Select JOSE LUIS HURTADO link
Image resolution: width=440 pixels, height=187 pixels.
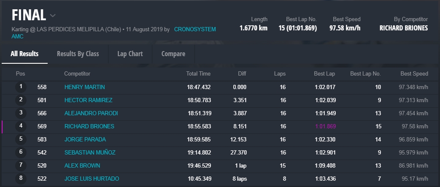pyautogui.click(x=92, y=179)
